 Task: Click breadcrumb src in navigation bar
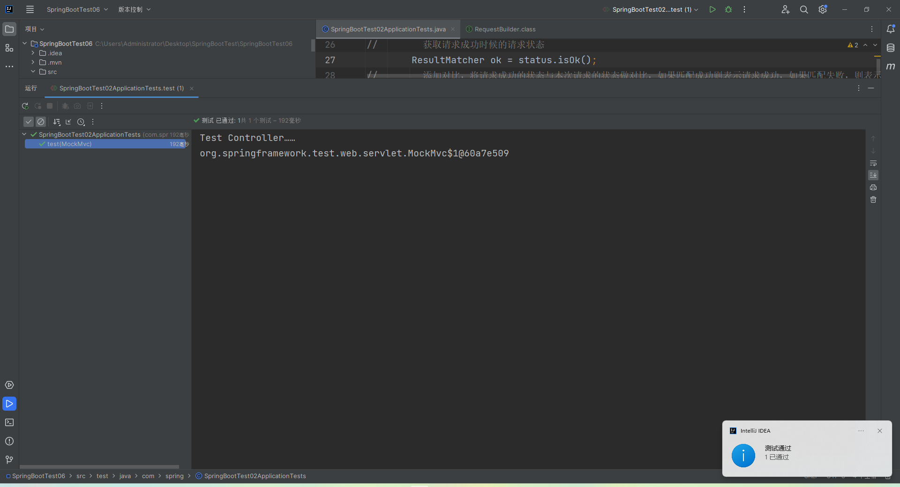tap(81, 476)
